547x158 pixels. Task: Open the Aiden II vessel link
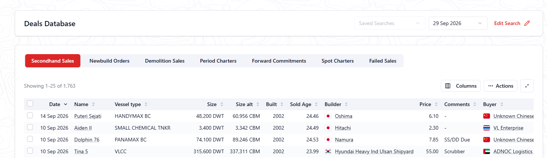[83, 128]
